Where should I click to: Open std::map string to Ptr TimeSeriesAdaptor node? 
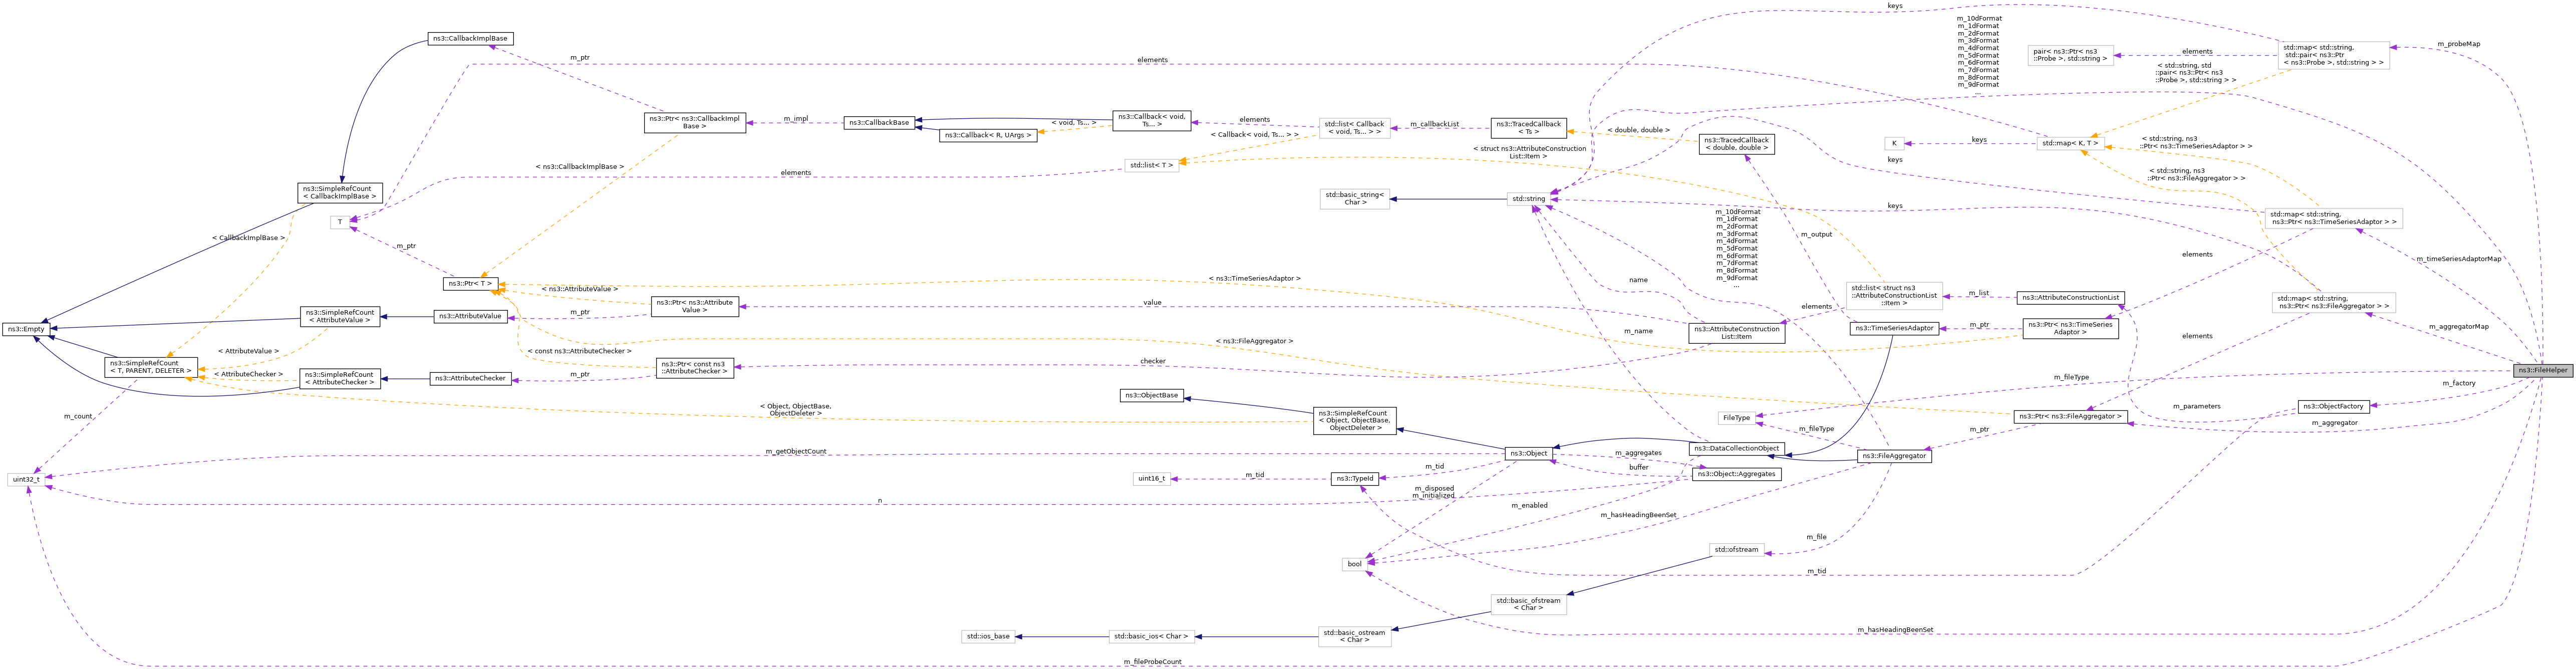[2333, 218]
